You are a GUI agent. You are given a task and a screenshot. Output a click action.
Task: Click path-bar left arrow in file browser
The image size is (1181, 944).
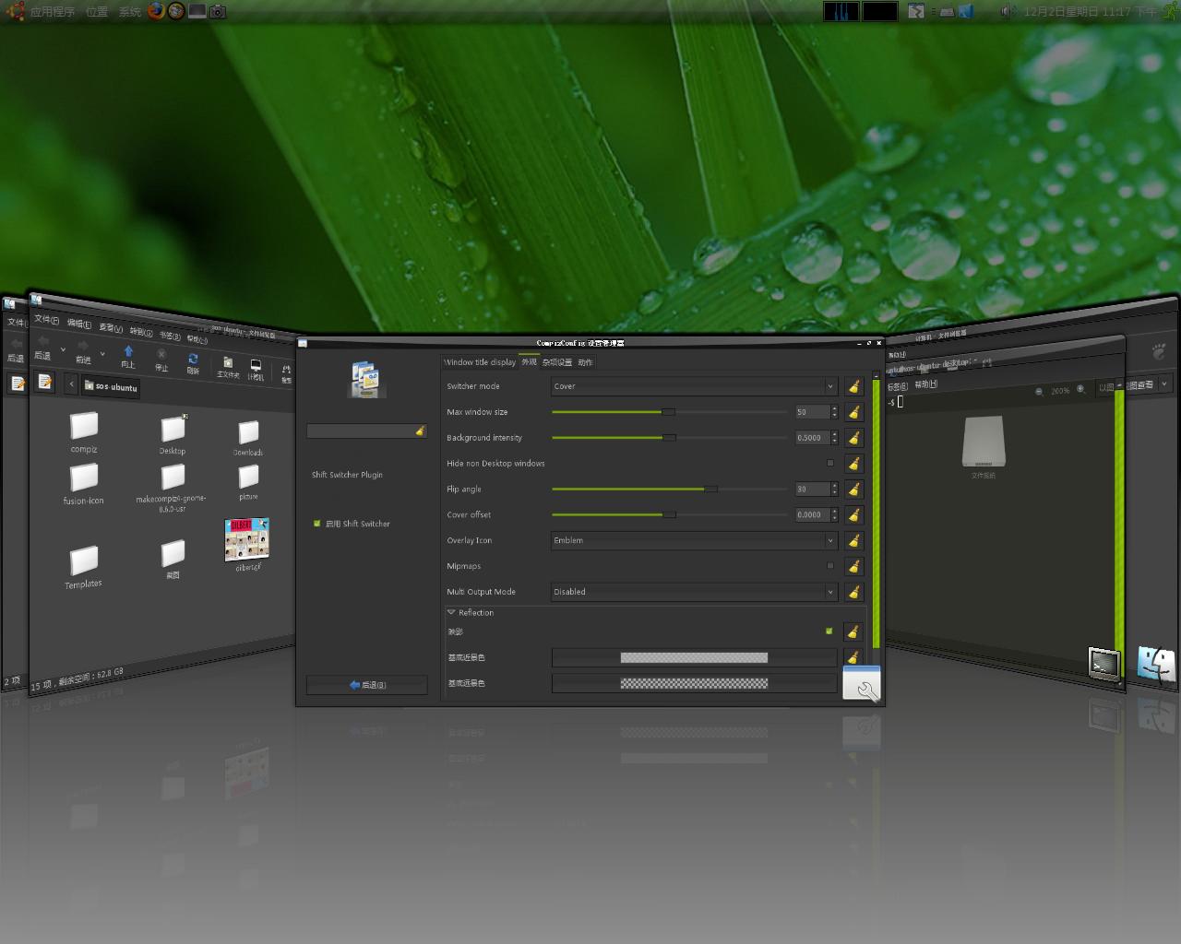(71, 383)
